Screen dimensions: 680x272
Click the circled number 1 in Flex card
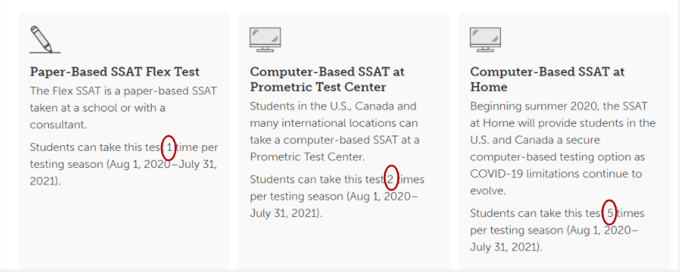tap(169, 147)
